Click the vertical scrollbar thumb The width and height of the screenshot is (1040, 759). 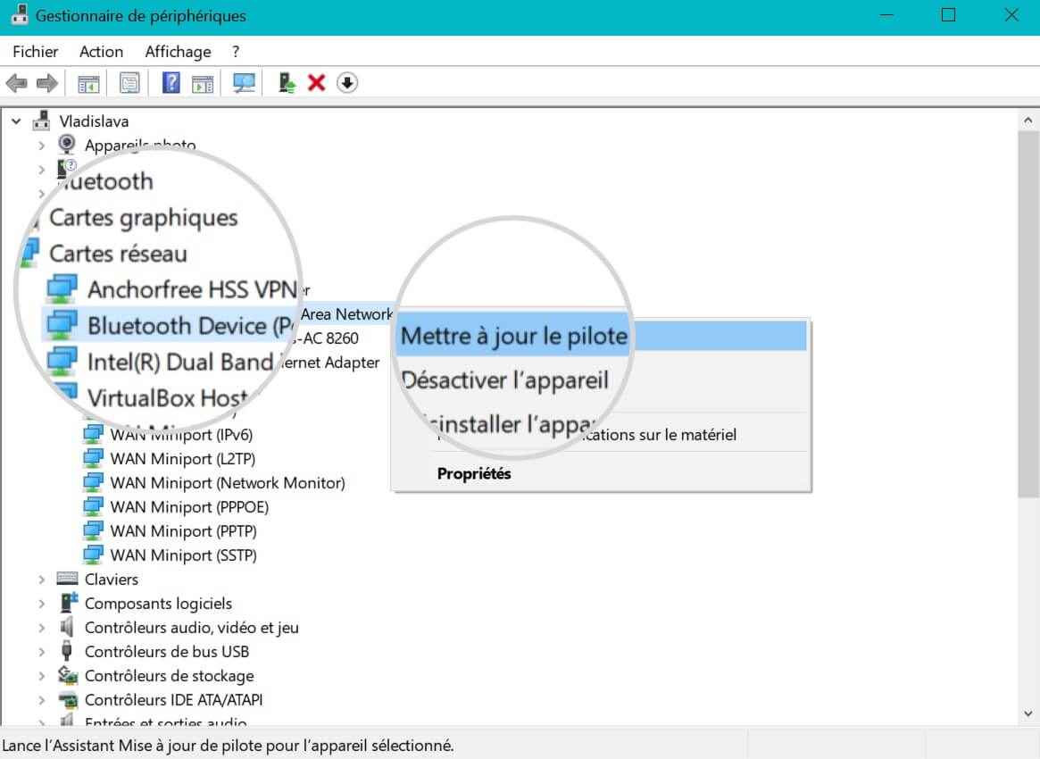click(1028, 314)
